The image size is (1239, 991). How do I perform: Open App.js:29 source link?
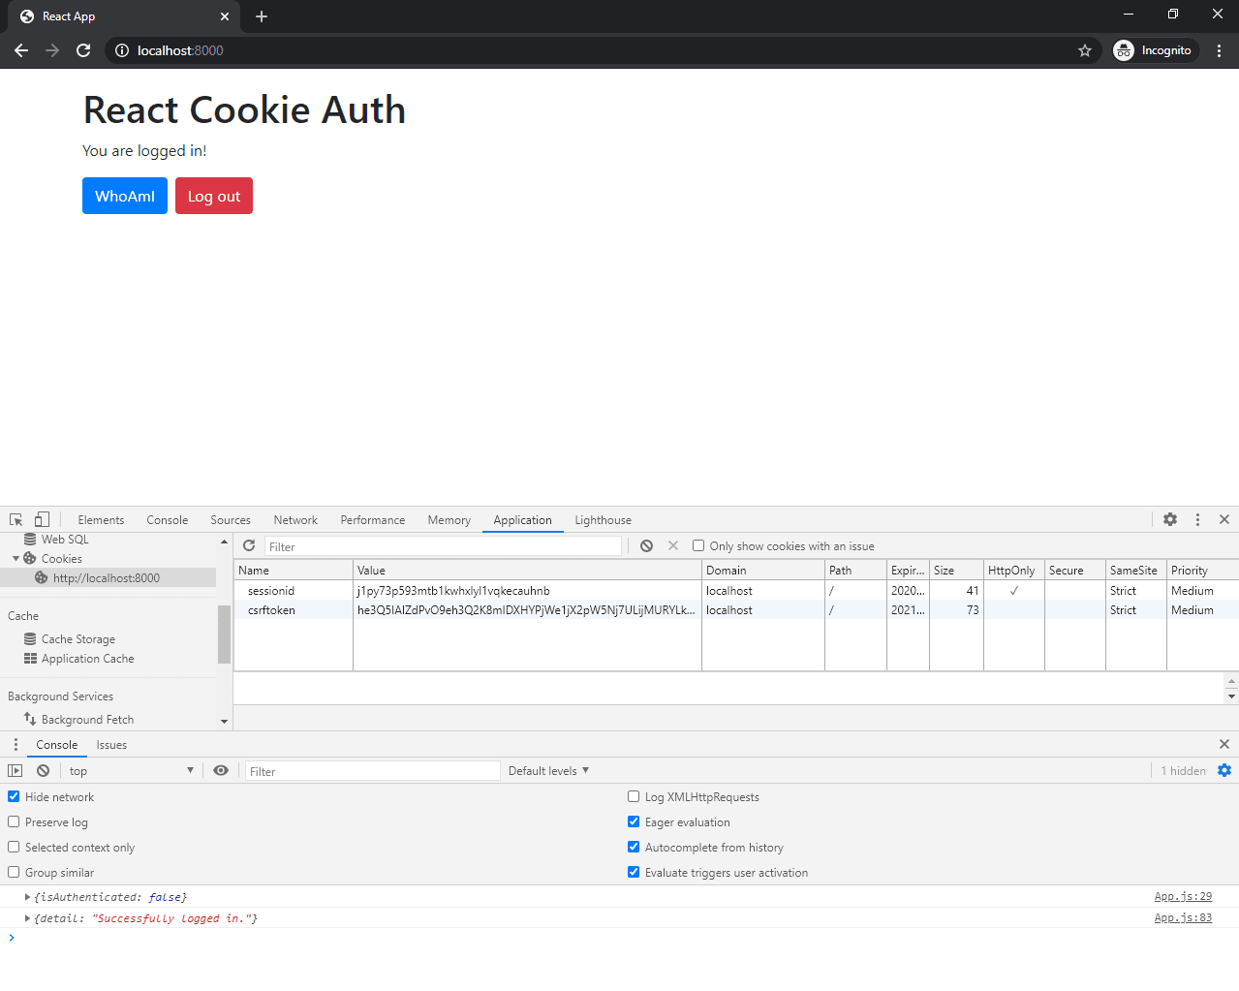pos(1183,896)
